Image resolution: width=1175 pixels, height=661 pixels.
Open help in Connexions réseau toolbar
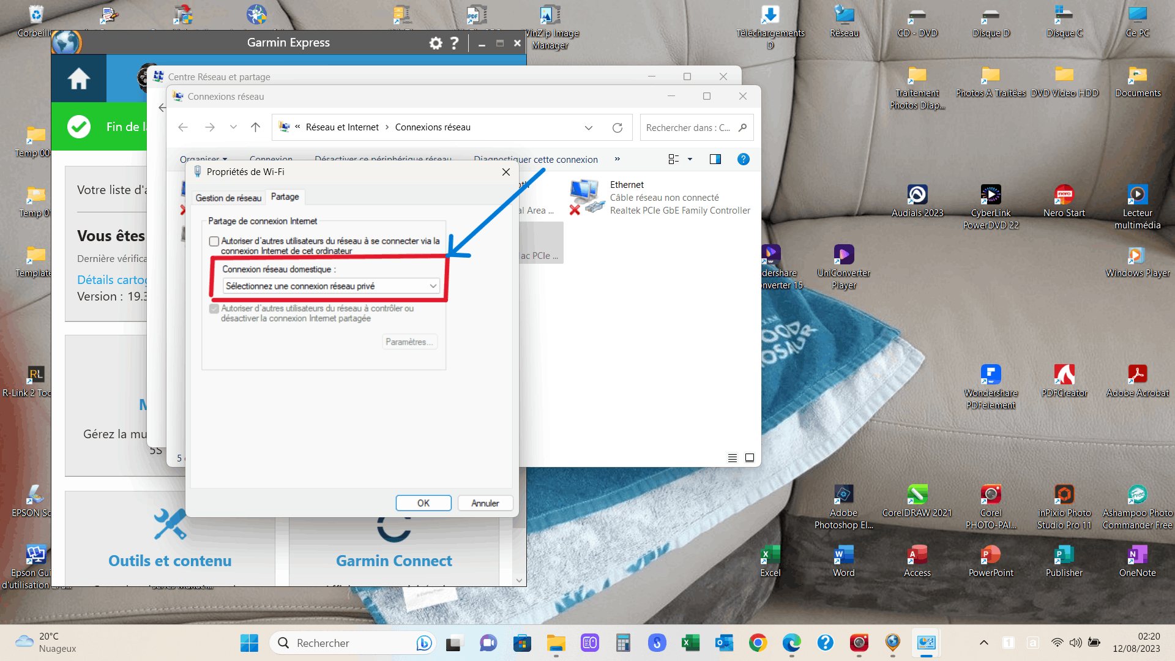tap(743, 159)
